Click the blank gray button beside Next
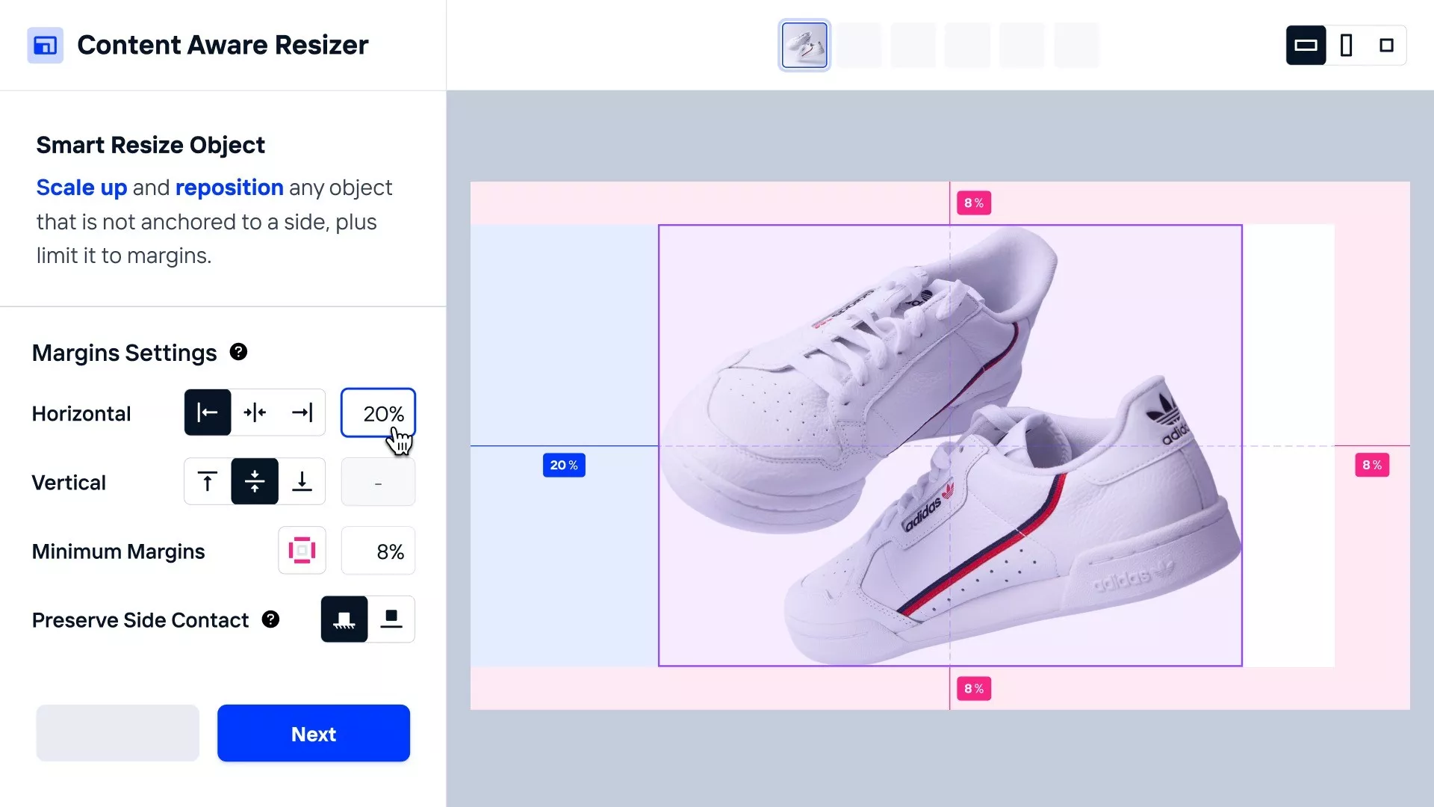Screen dimensions: 1434x807 click(118, 733)
